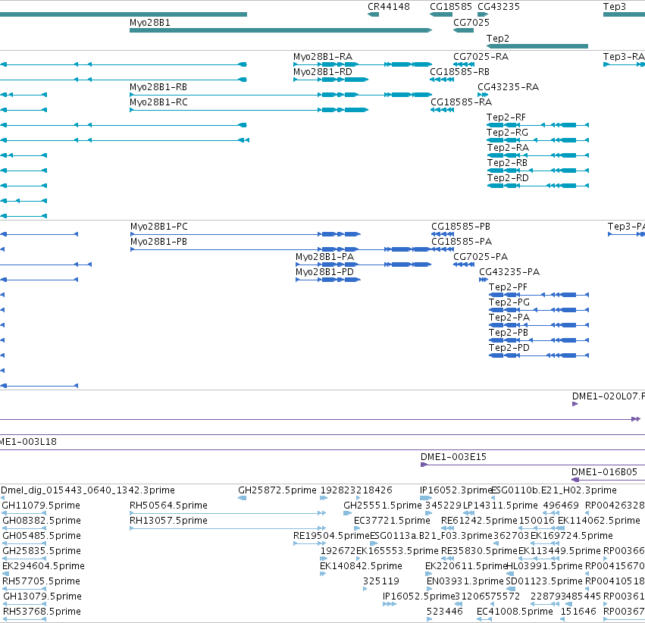645x623 pixels.
Task: Click BAC clone DME1-016B05
Action: click(609, 480)
